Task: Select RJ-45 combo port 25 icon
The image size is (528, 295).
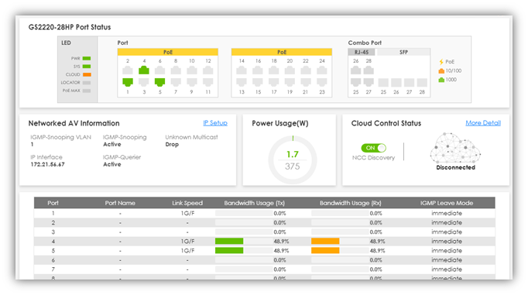Action: pyautogui.click(x=355, y=82)
